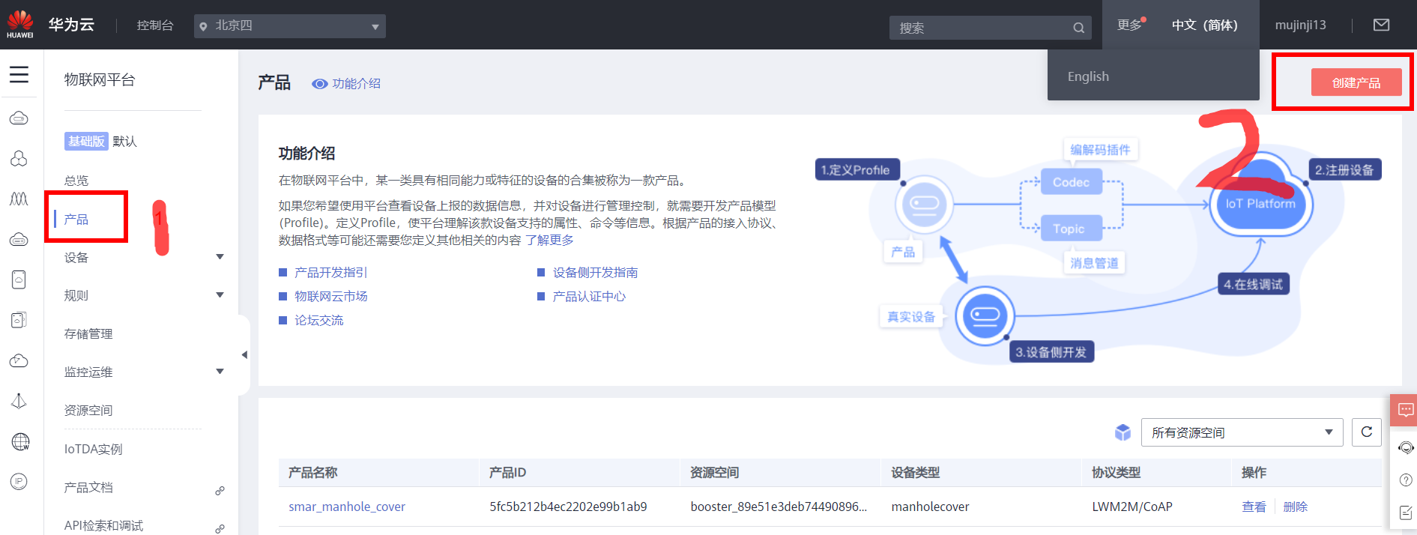This screenshot has height=535, width=1417.
Task: Go to 控制台 console
Action: [155, 25]
